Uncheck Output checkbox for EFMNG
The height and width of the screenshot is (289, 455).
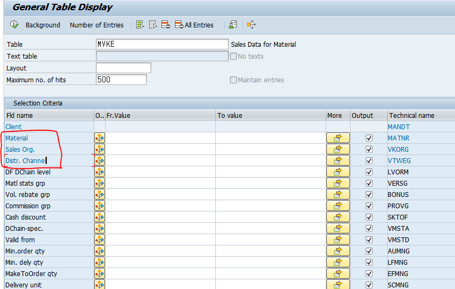[x=369, y=274]
